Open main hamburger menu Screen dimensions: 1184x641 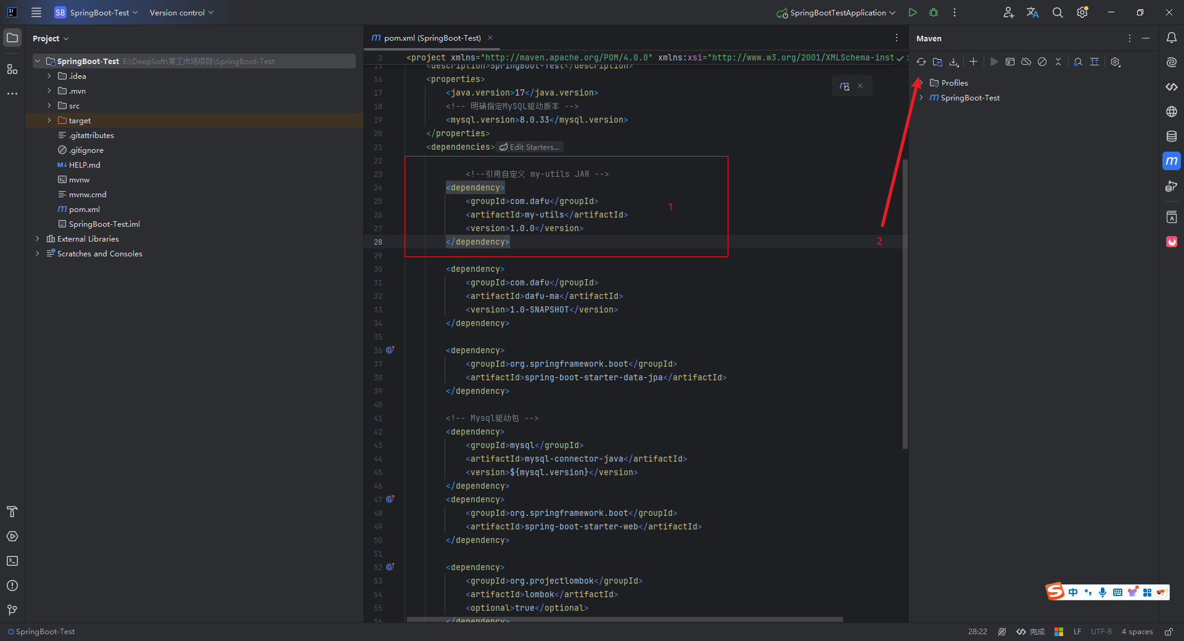point(36,12)
